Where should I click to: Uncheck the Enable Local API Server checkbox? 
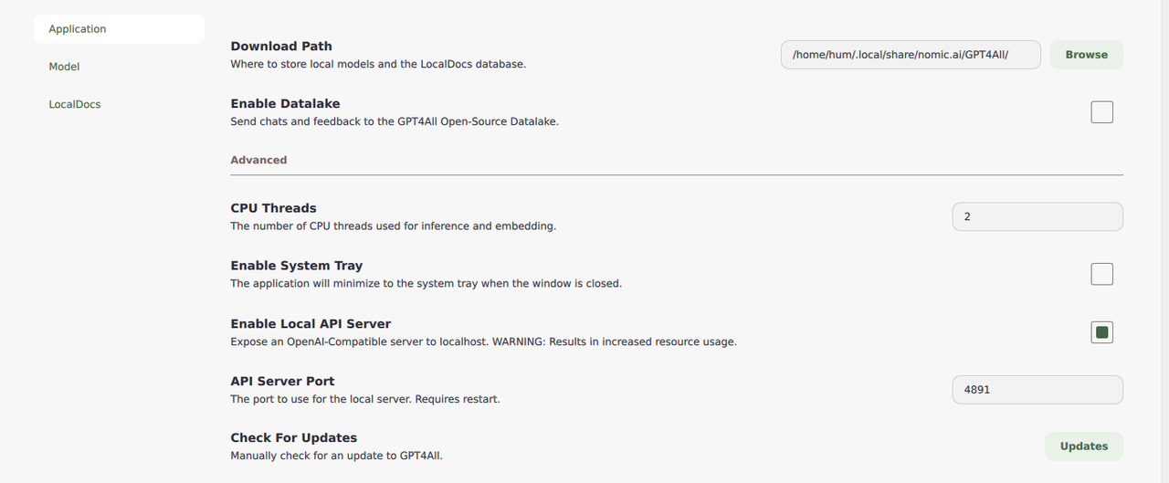(x=1102, y=332)
